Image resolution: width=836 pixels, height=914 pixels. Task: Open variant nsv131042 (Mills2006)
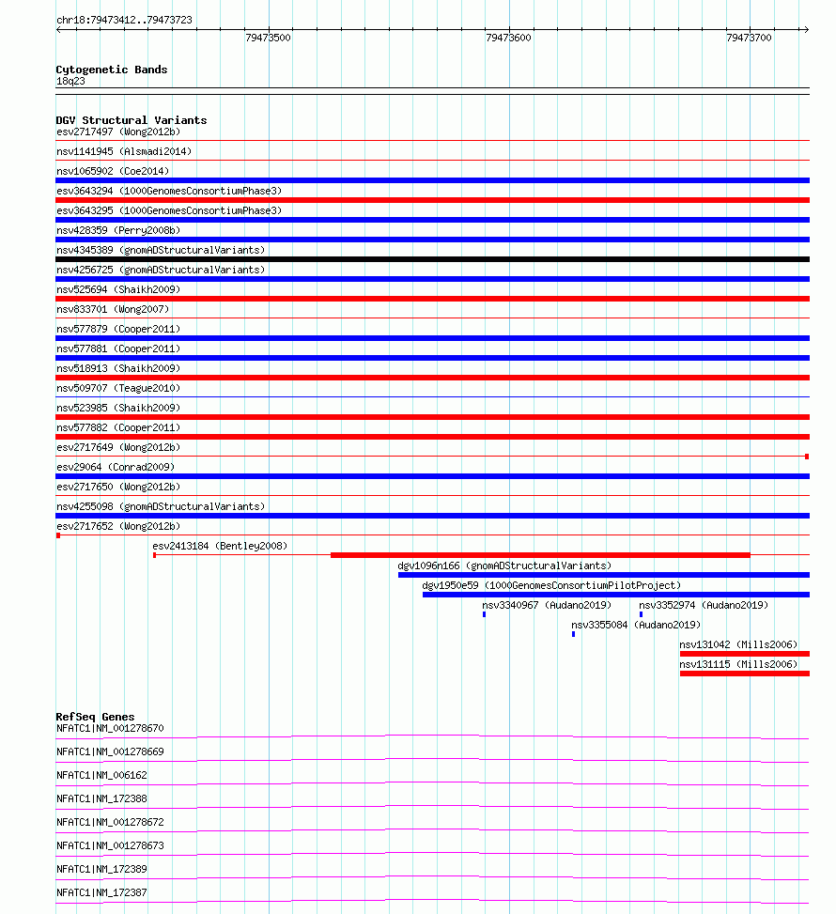click(x=738, y=644)
